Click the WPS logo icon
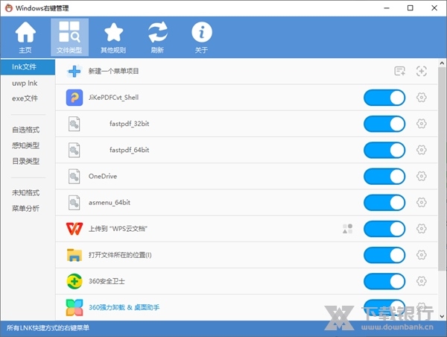The width and height of the screenshot is (447, 337). coord(74,229)
